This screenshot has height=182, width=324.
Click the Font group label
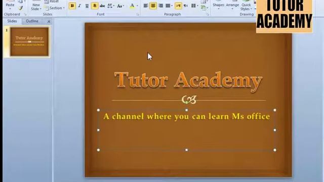point(101,15)
